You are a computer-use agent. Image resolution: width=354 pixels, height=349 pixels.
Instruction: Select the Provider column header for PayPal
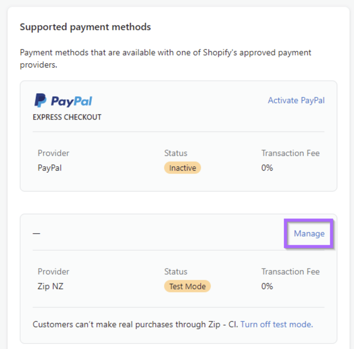pyautogui.click(x=53, y=153)
